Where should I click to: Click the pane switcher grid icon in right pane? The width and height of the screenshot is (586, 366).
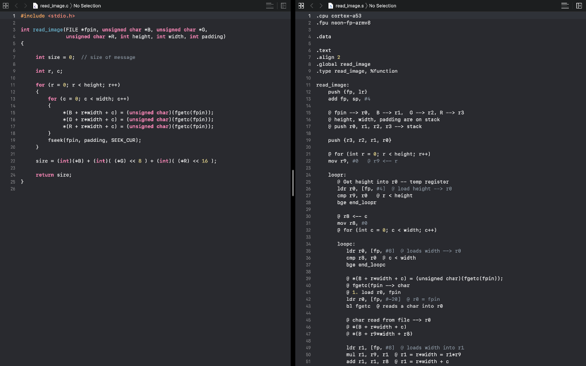click(x=302, y=6)
